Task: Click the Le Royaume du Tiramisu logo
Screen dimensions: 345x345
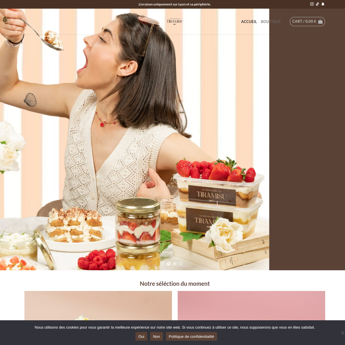Action: (x=175, y=21)
